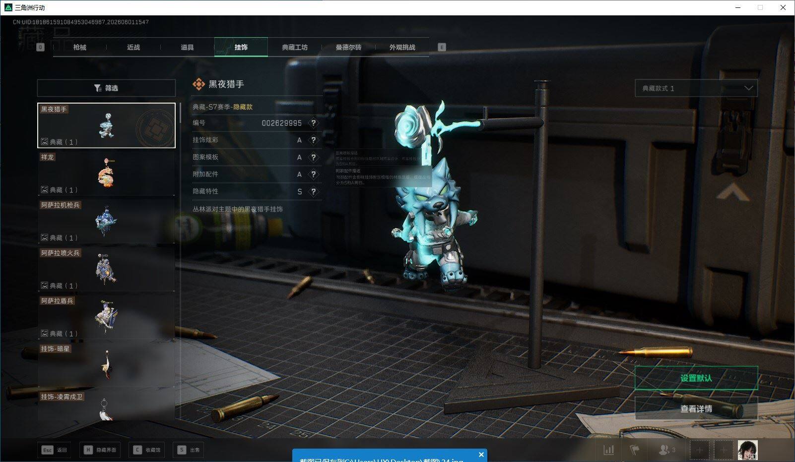Click the empty plus slot beside the avatar
This screenshot has width=795, height=462.
click(724, 450)
